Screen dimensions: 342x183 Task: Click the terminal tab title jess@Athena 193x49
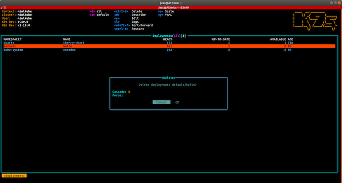pyautogui.click(x=174, y=8)
